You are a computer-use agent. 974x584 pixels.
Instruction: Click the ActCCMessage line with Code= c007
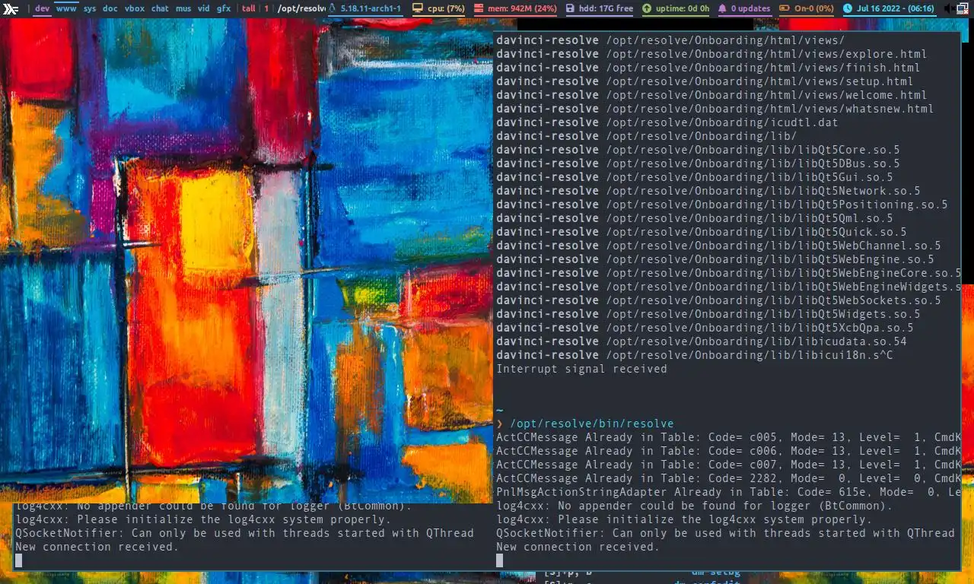728,465
